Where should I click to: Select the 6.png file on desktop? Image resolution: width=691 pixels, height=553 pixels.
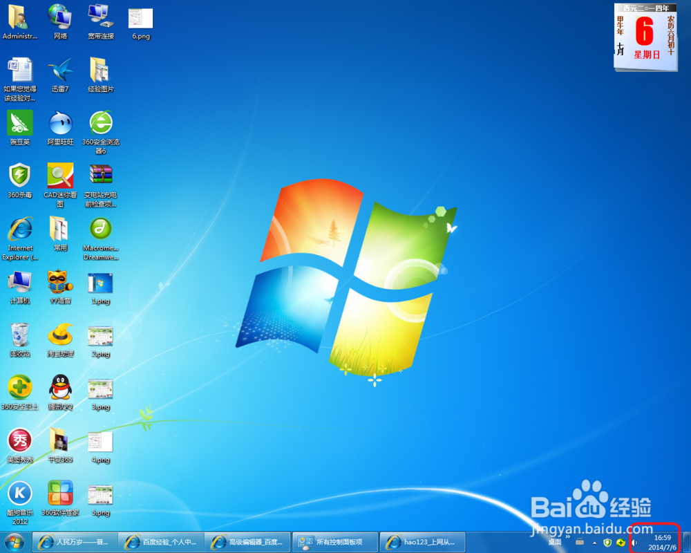141,23
